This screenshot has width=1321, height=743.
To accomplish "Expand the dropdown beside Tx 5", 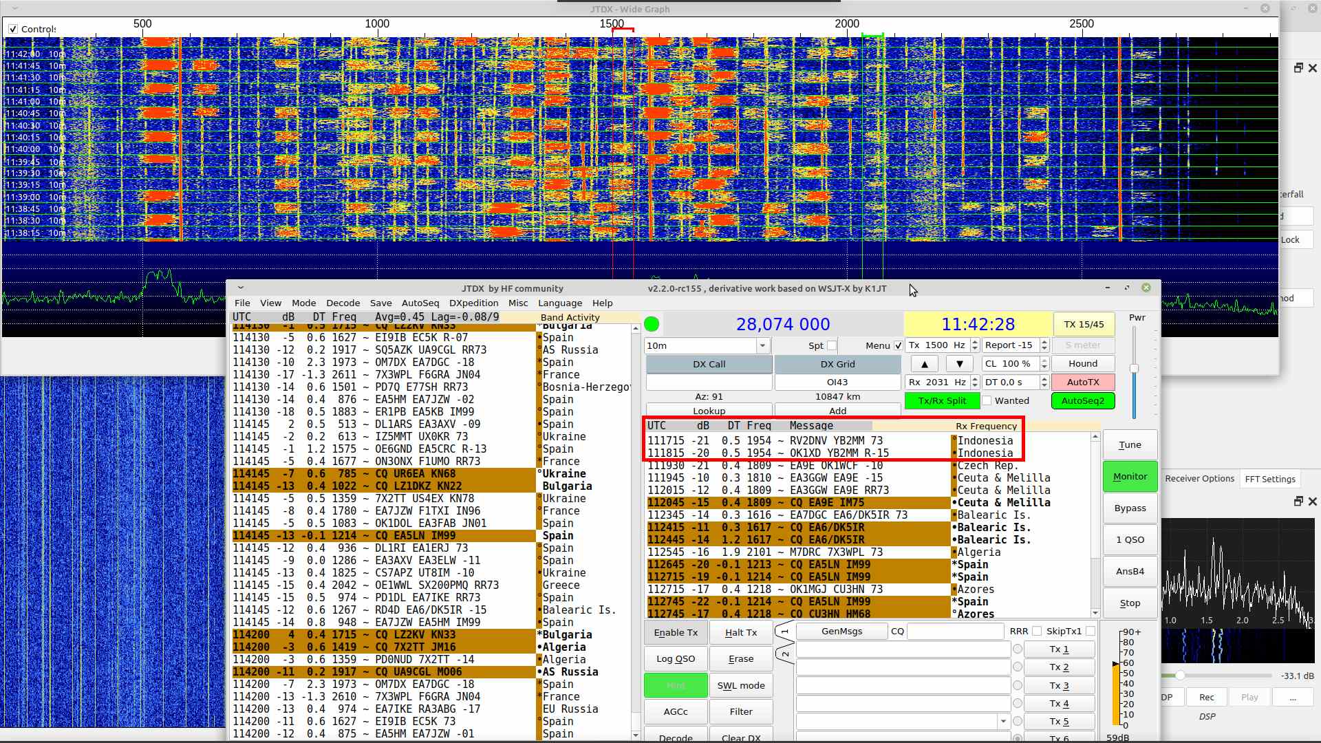I will [x=1003, y=721].
